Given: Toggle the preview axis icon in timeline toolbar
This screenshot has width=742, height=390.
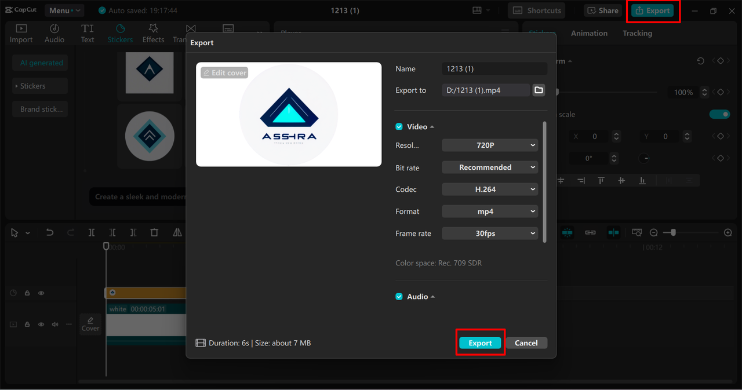Looking at the screenshot, I should click(x=613, y=232).
